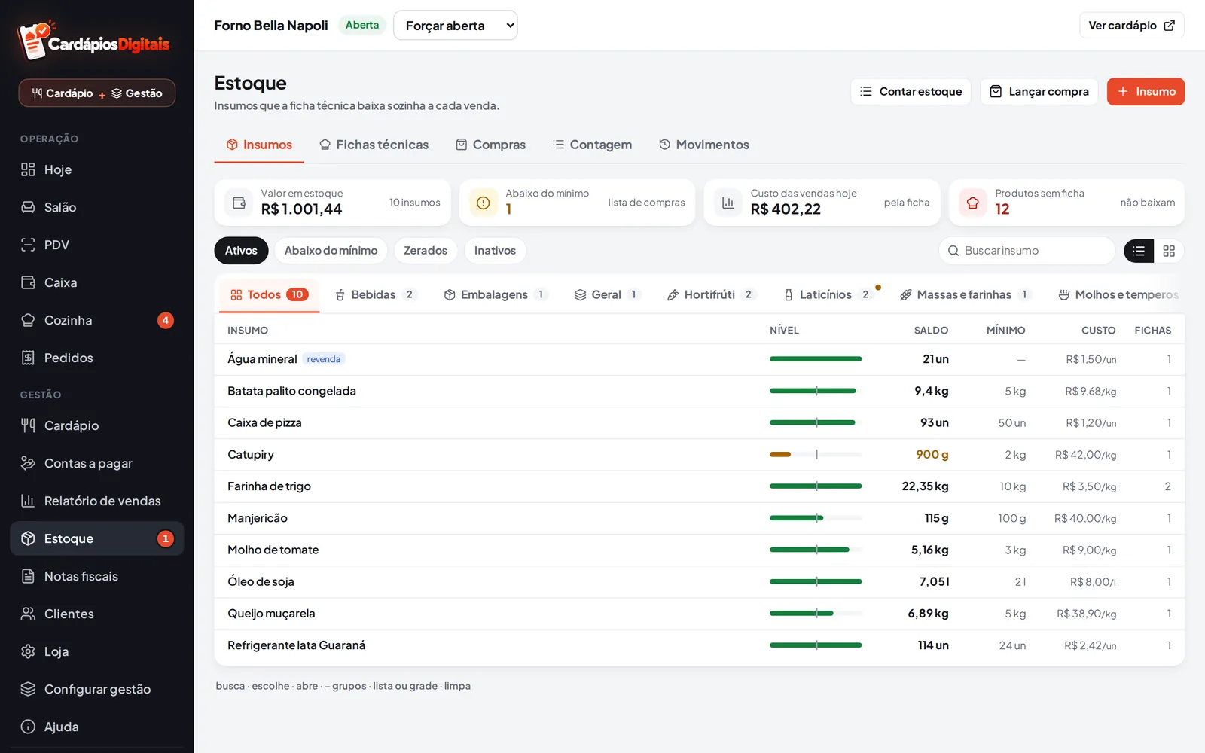Viewport: 1205px width, 753px height.
Task: Focus the Buscar insumo search field
Action: (1027, 251)
